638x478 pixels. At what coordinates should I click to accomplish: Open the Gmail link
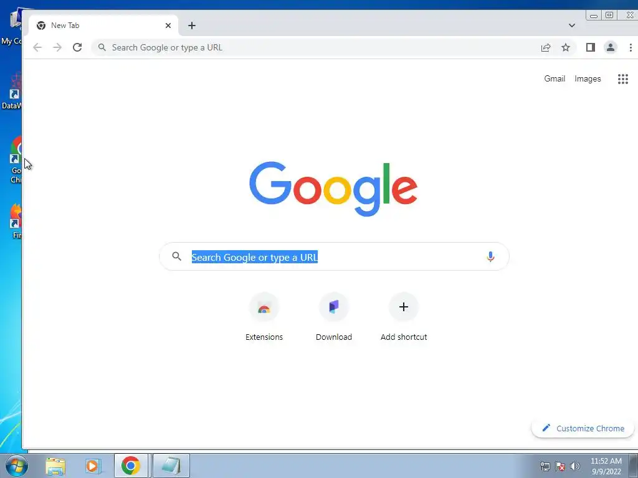[x=555, y=79]
